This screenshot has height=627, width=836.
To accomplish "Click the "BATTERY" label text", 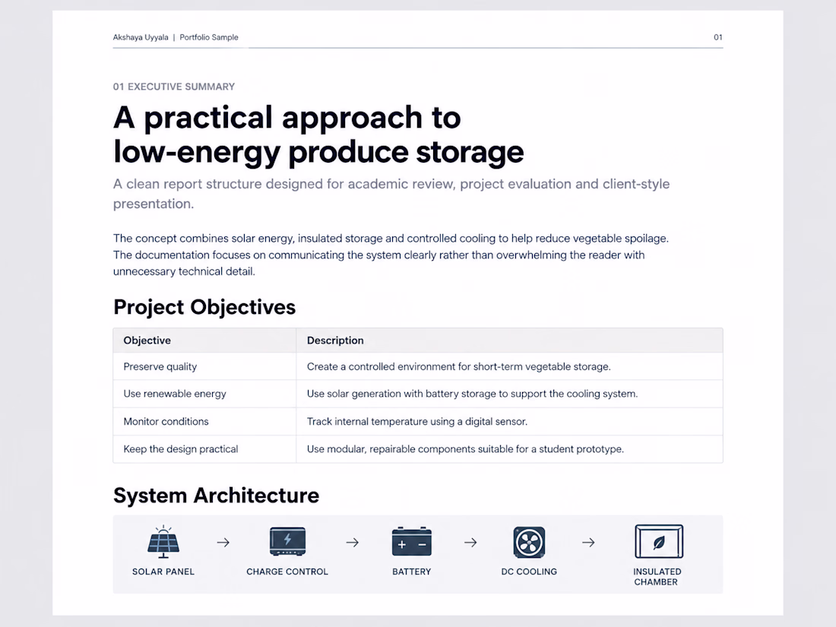I will click(412, 572).
